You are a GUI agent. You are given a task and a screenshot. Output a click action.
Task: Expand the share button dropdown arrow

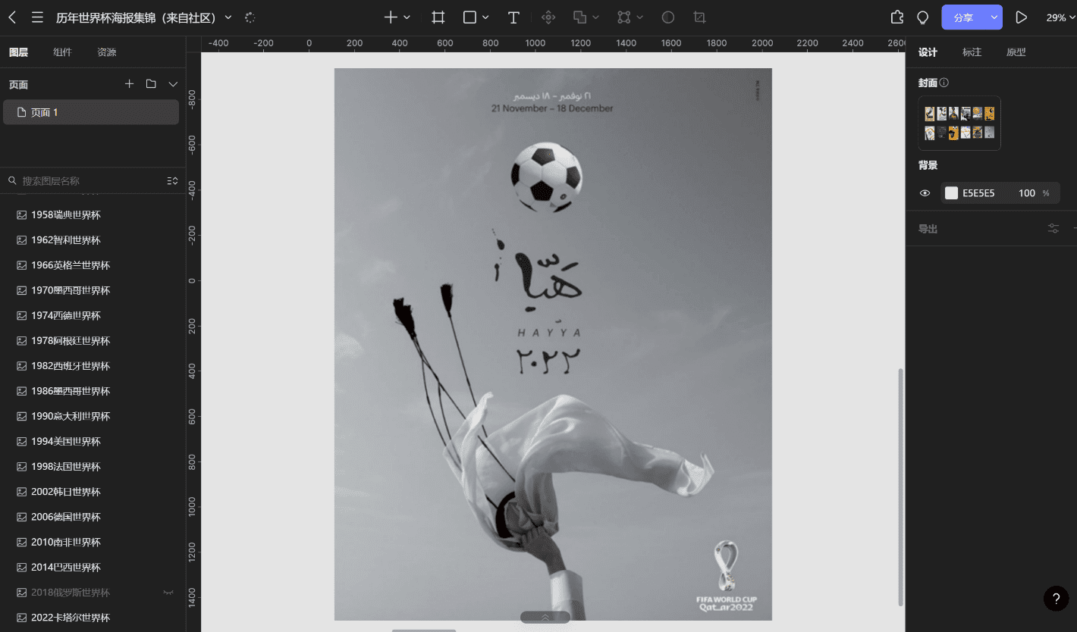tap(994, 17)
